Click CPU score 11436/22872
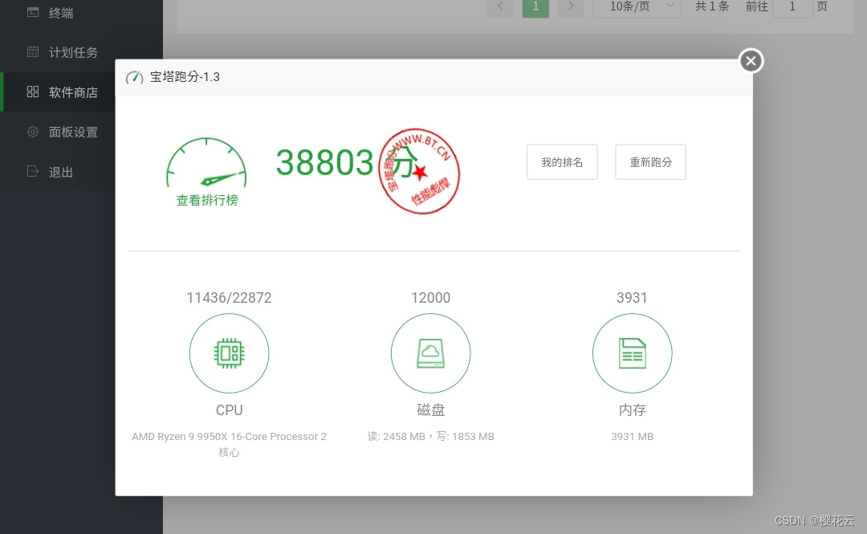867x534 pixels. point(229,298)
